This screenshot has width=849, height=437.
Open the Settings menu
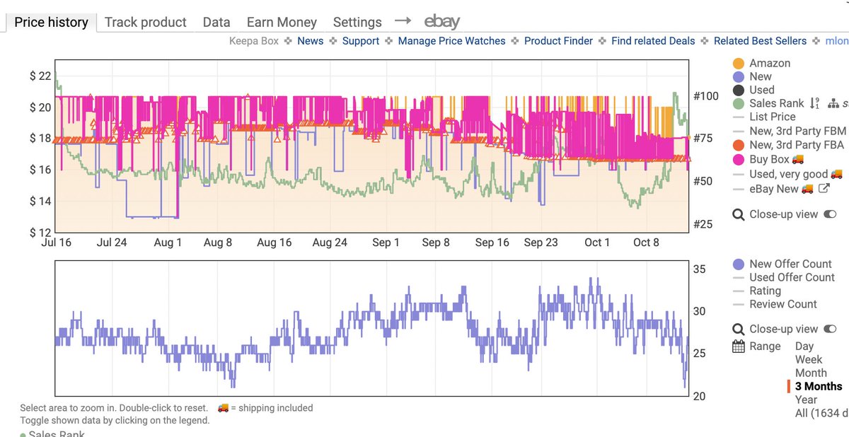coord(357,22)
